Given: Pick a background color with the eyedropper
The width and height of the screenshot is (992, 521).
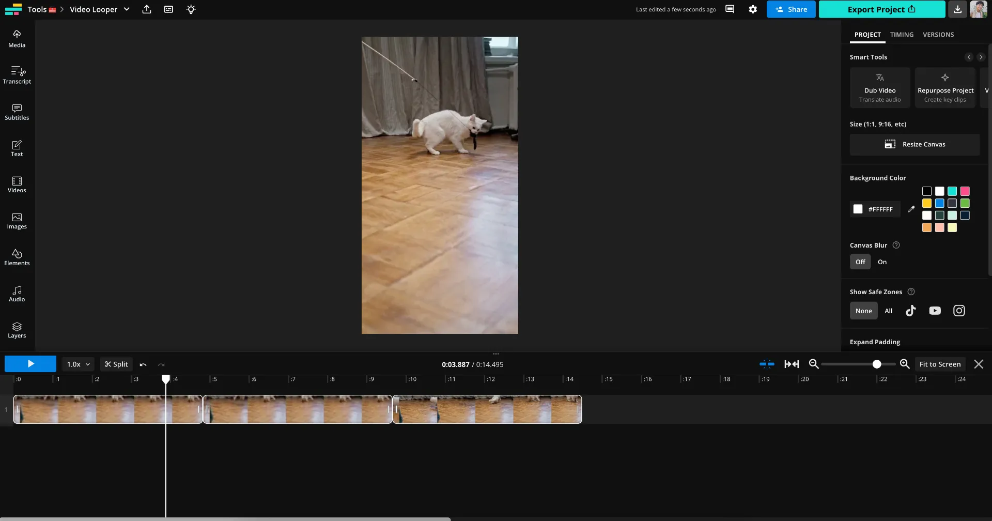Looking at the screenshot, I should pyautogui.click(x=912, y=209).
